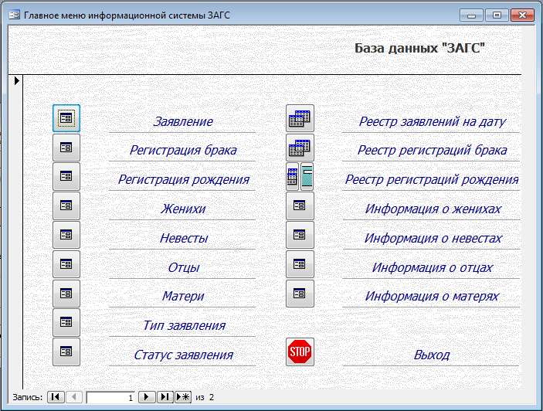
Task: Click the Матери label
Action: 183,296
